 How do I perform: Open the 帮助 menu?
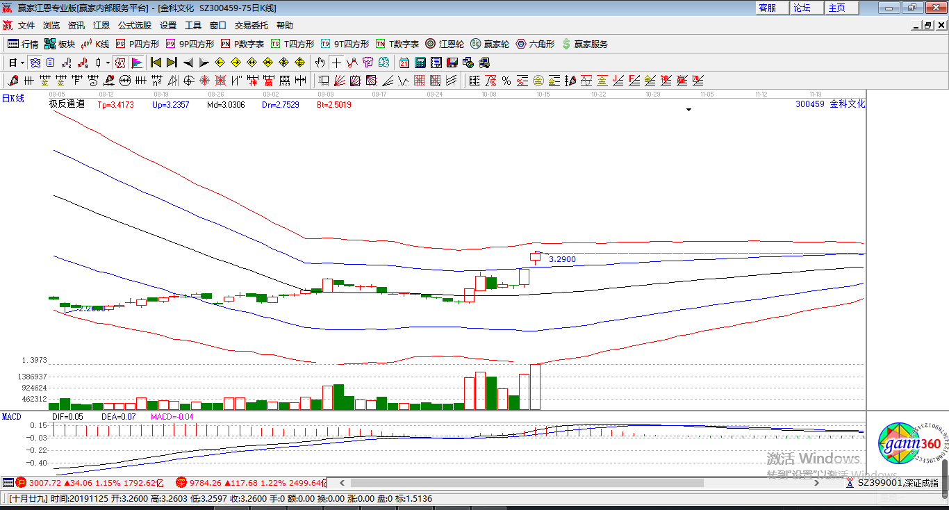pos(285,26)
